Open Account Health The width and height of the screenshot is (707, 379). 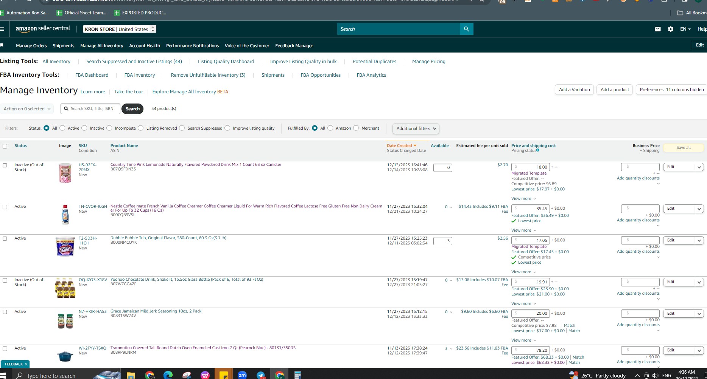click(145, 46)
